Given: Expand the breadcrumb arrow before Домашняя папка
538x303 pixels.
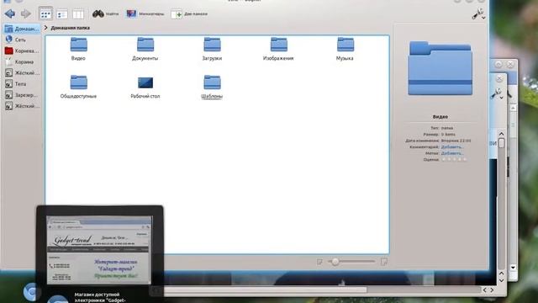Looking at the screenshot, I should 46,28.
